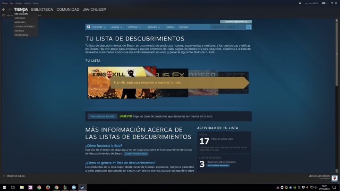Image resolution: width=340 pixels, height=191 pixels.
Task: Open the Amigos menu
Action: (18, 3)
